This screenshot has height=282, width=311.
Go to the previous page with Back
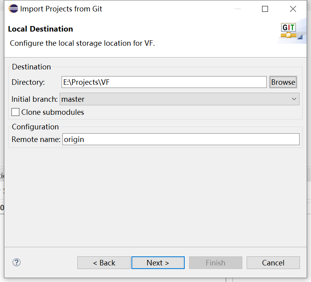(104, 263)
